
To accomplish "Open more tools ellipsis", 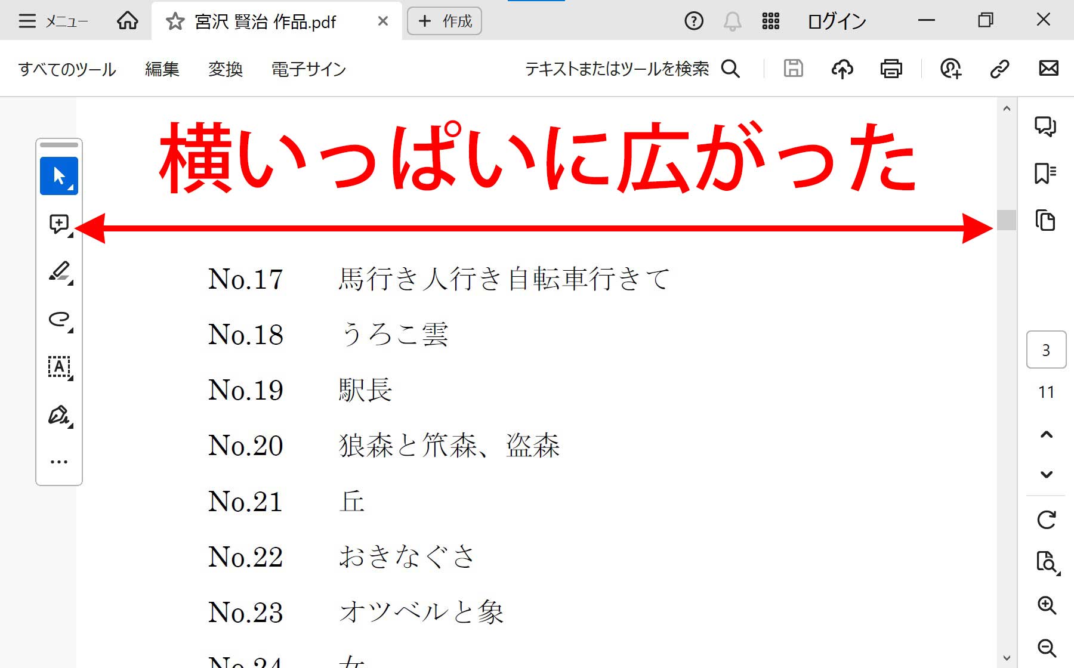I will [x=59, y=462].
